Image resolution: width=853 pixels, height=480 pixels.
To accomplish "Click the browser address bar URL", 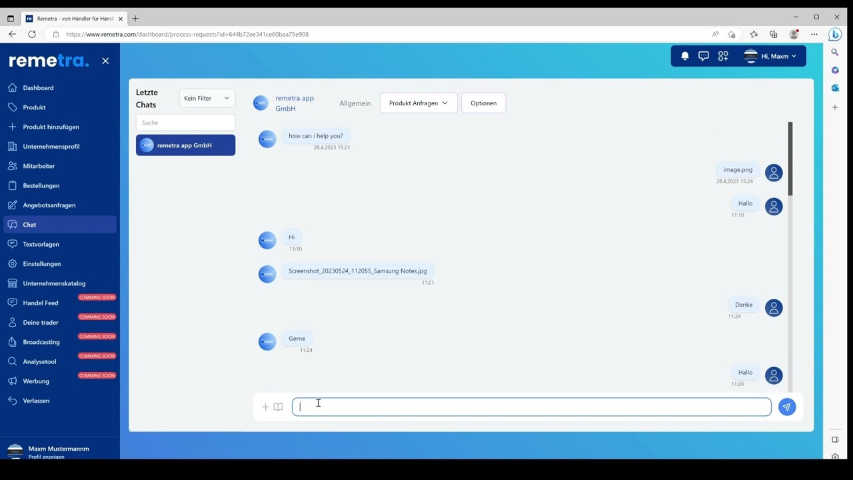I will coord(187,34).
